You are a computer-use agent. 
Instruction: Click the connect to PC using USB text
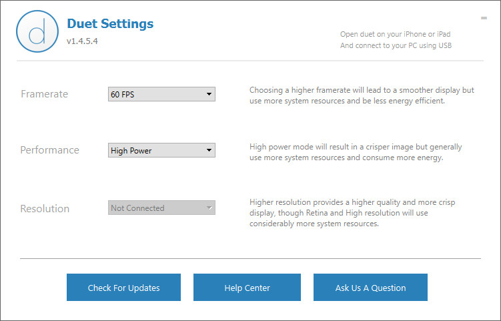coord(396,45)
